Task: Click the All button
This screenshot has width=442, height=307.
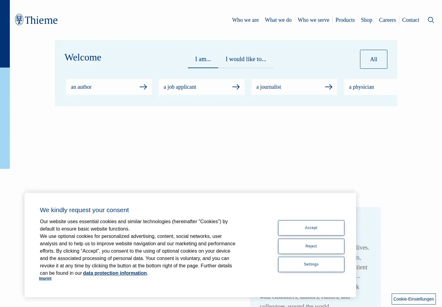Action: [374, 59]
